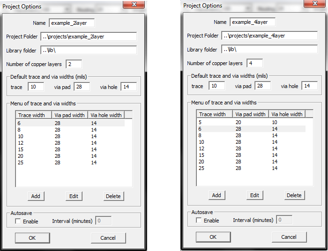Click Library folder field in example_4layer dialog
The height and width of the screenshot is (251, 328).
click(x=269, y=50)
